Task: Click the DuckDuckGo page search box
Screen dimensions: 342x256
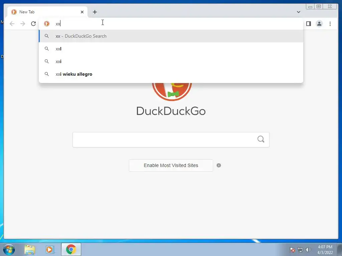Action: tap(171, 140)
